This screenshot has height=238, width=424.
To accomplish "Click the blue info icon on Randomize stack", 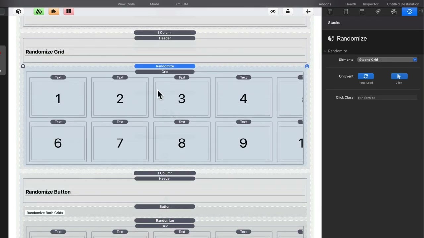I will [x=307, y=66].
